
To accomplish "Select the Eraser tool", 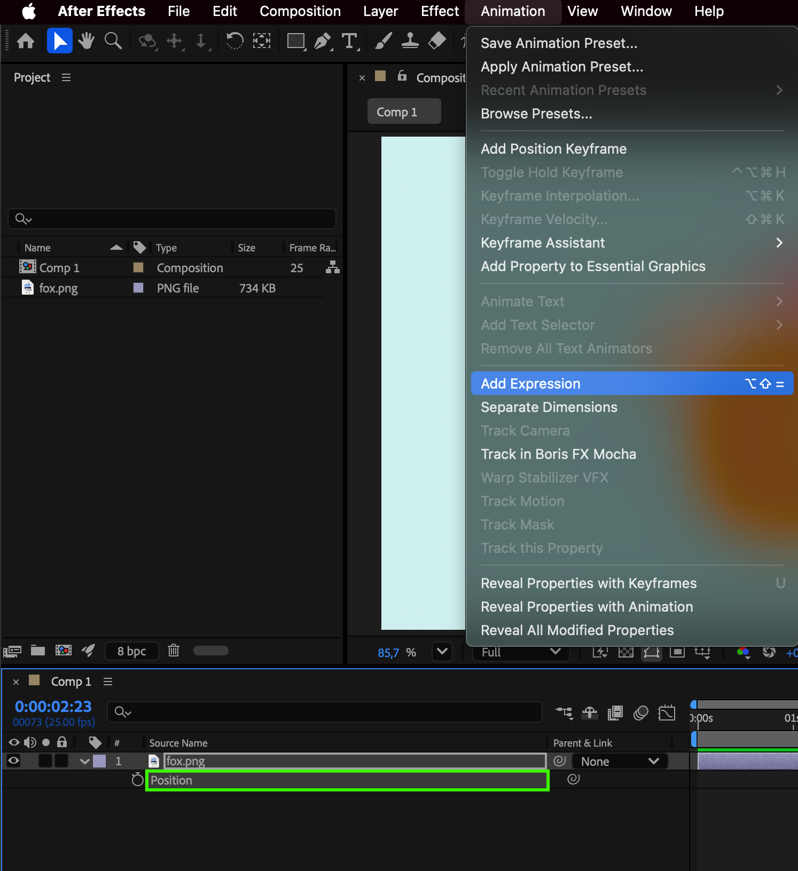I will point(437,41).
